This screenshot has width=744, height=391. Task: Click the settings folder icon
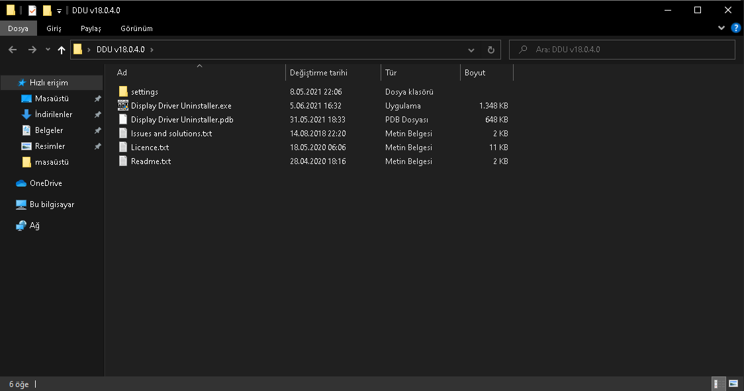tap(122, 92)
